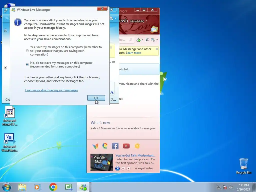Open the You've Got Talk thumbnail

[102, 162]
